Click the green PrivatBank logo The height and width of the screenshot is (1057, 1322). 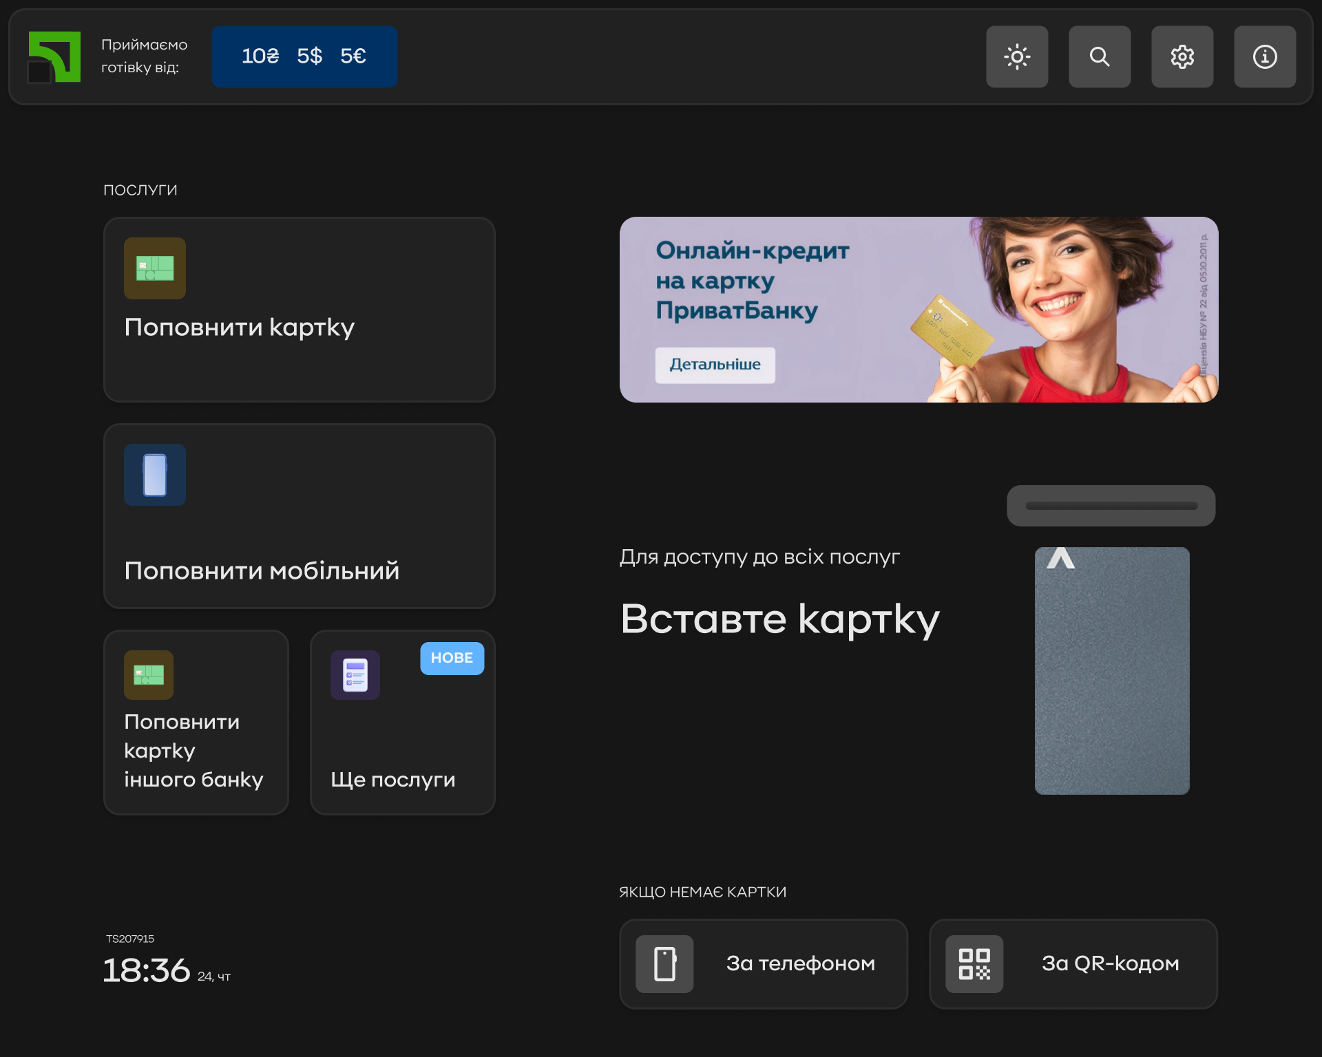54,56
